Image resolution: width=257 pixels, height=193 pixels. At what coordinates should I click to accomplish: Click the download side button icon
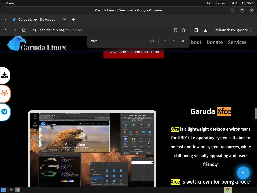(5, 75)
